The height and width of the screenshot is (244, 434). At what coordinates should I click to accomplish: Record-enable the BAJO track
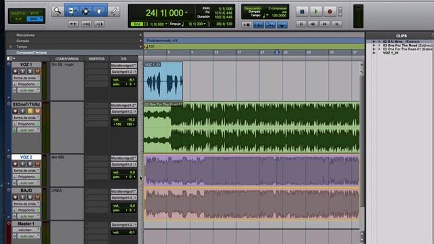pos(15,197)
